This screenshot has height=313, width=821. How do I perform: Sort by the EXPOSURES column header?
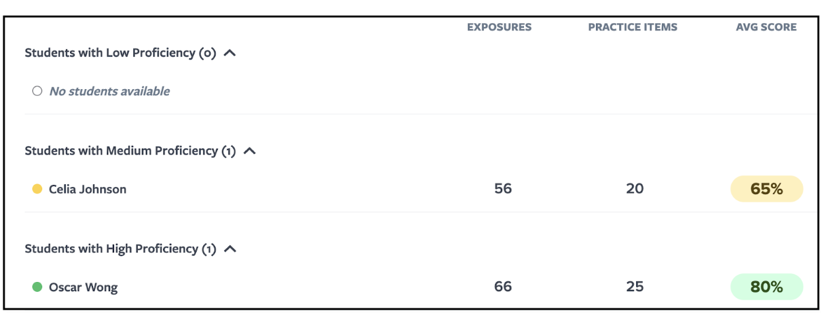(x=499, y=27)
